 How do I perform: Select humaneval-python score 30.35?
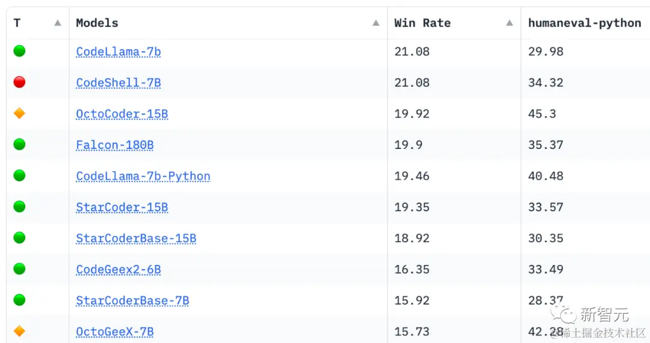coord(546,238)
